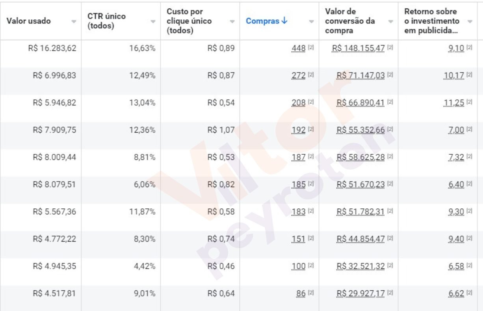
Task: Click footnote marker next to R$ 148.155,47
Action: (390, 48)
